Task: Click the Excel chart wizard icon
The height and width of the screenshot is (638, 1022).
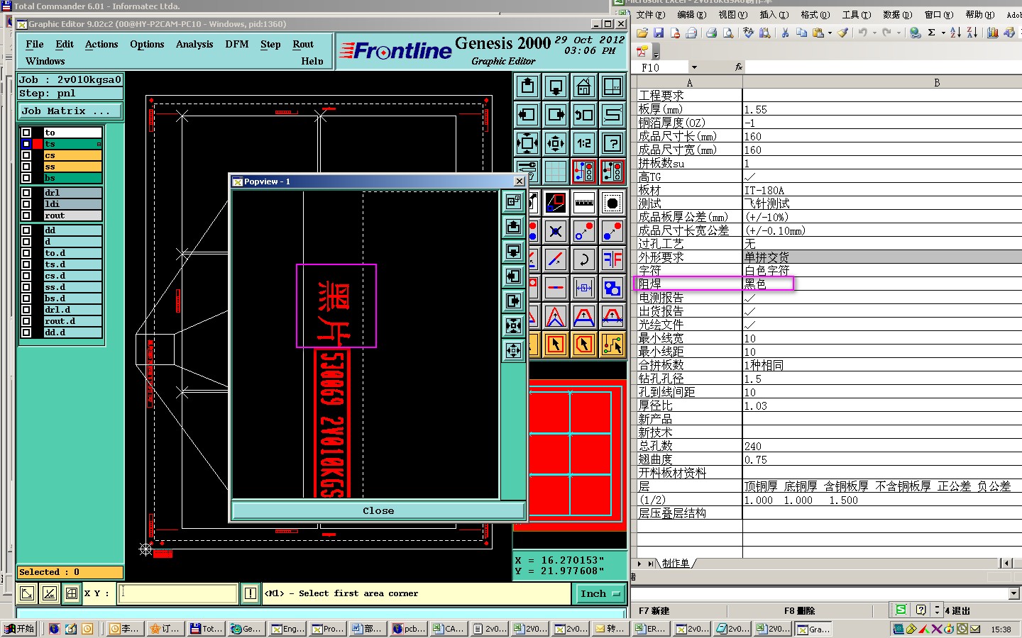Action: 992,33
